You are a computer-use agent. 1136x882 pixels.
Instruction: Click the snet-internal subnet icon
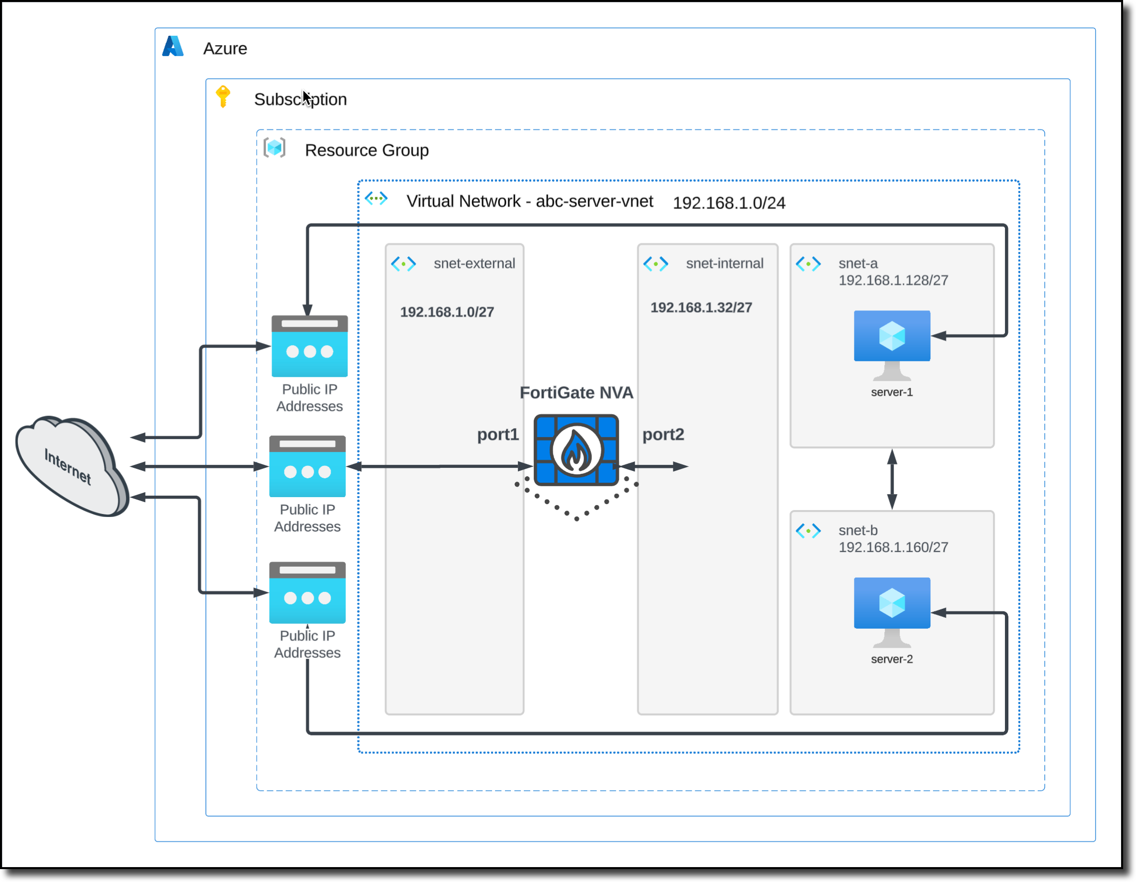657,263
